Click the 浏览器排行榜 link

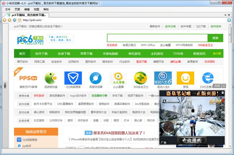(x=99, y=95)
